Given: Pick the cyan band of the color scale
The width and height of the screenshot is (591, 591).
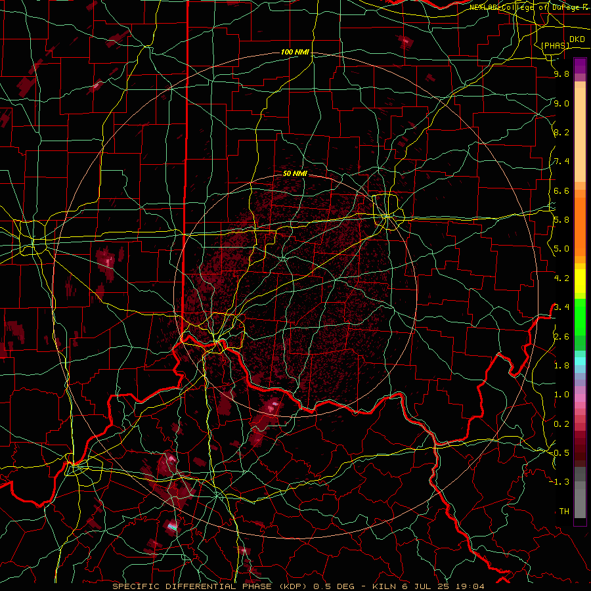Looking at the screenshot, I should tap(580, 361).
